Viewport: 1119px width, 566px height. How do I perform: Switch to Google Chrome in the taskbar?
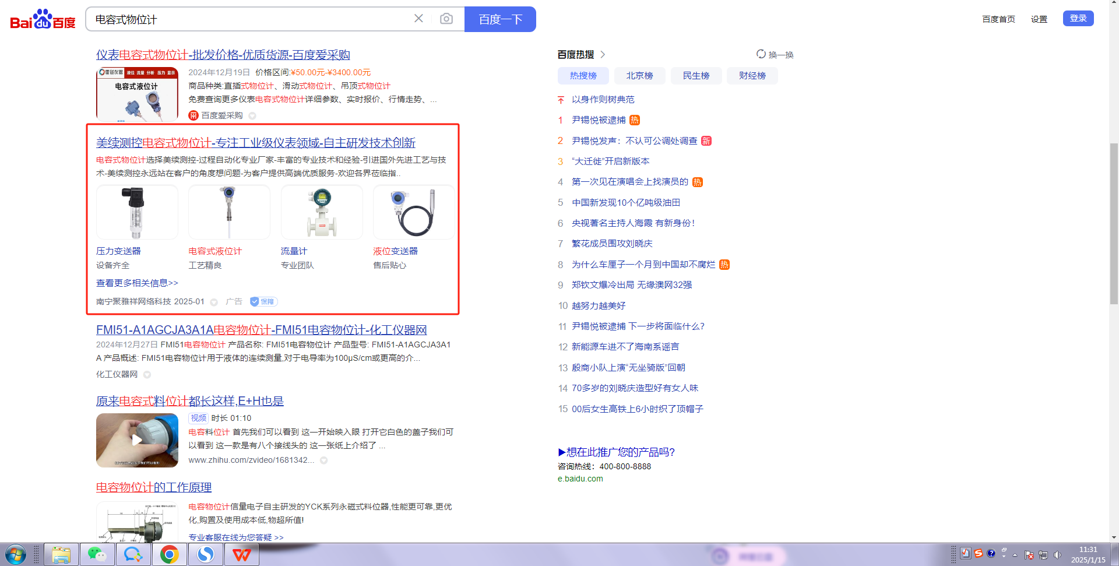[x=169, y=554]
